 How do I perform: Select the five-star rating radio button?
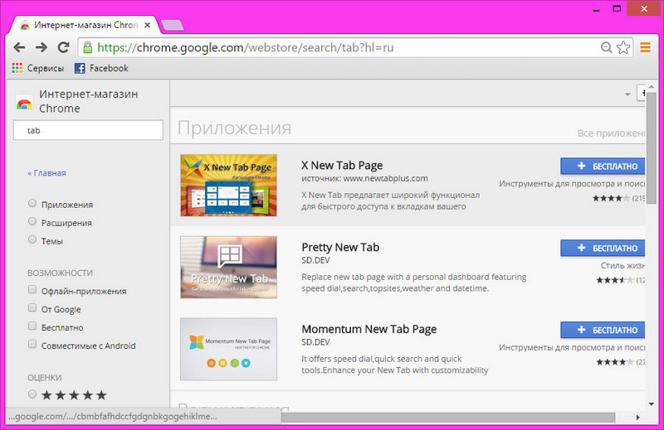pos(32,394)
